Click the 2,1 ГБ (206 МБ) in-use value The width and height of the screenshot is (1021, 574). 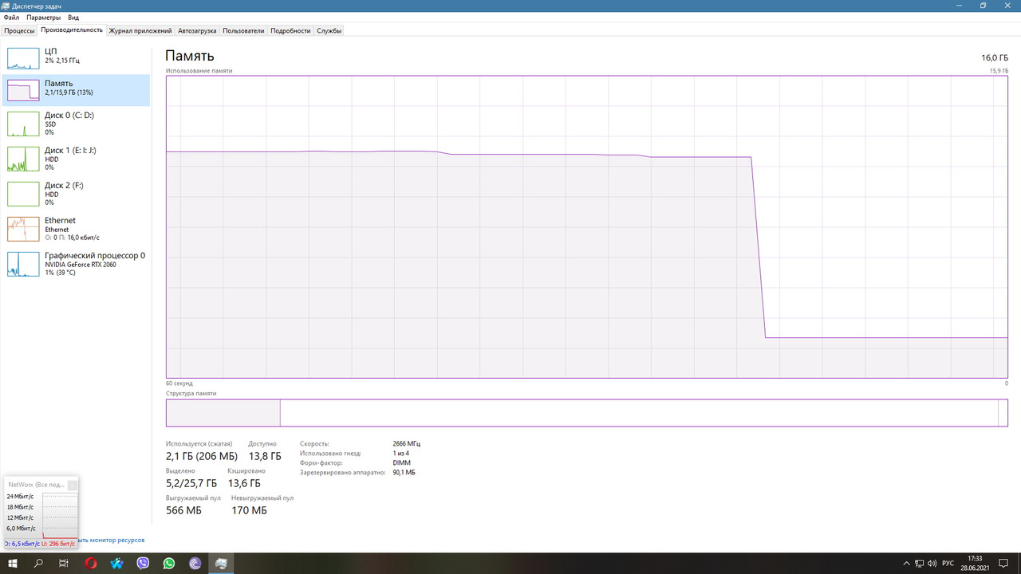[x=202, y=457]
